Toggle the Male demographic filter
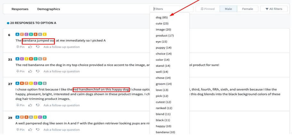This screenshot has width=292, height=135. click(x=228, y=9)
